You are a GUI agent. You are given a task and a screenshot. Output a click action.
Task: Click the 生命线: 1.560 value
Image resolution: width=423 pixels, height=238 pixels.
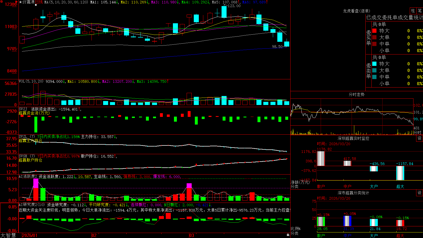pyautogui.click(x=108, y=176)
